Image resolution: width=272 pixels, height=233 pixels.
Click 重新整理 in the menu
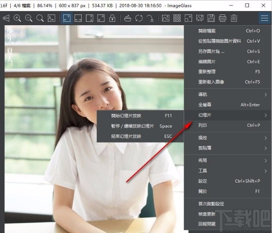coord(228,72)
